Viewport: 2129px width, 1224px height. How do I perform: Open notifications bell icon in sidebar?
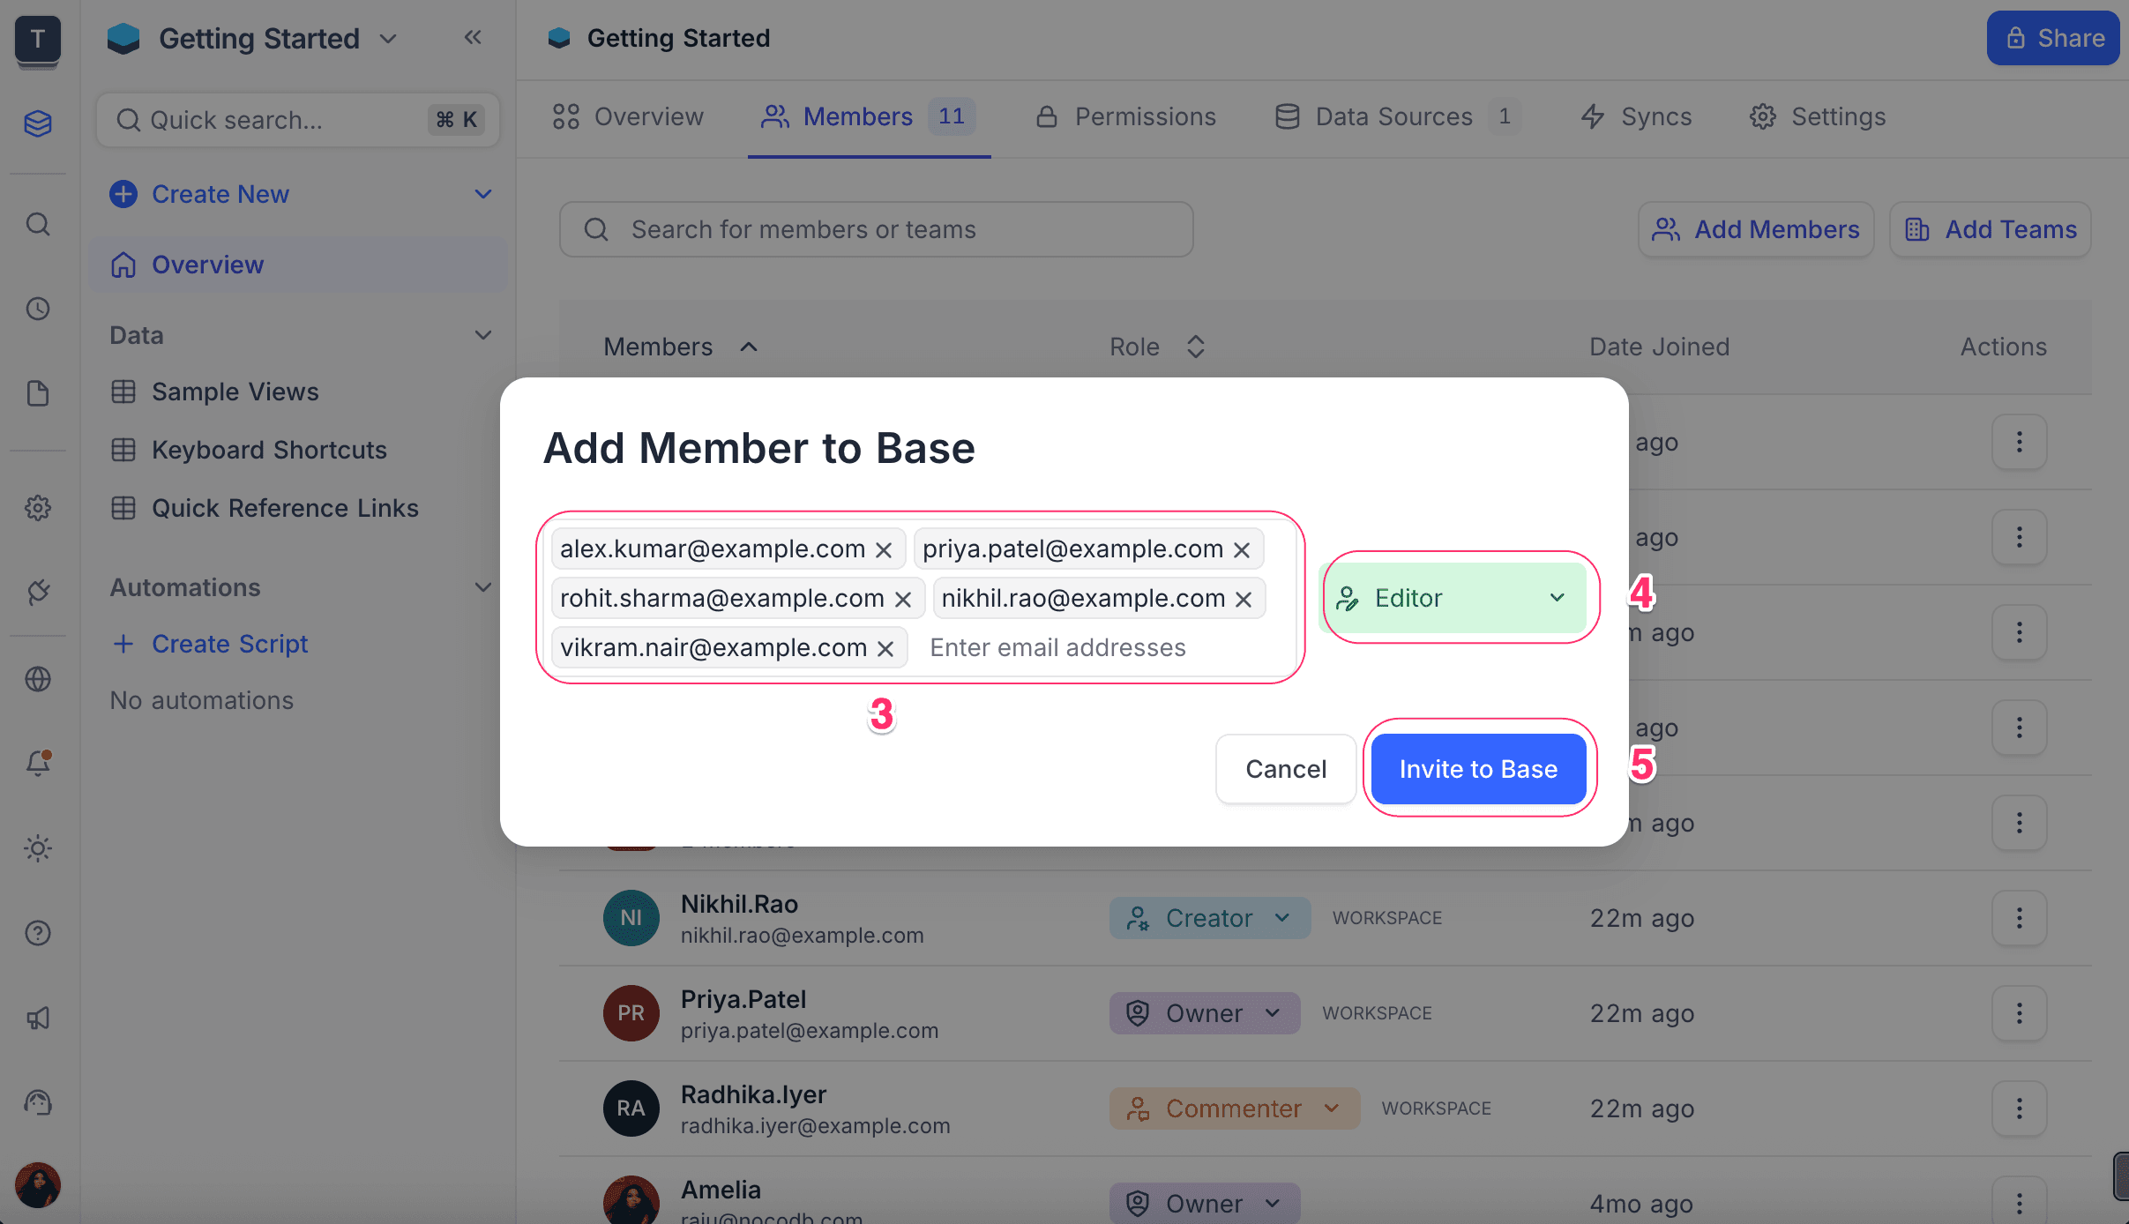click(38, 762)
